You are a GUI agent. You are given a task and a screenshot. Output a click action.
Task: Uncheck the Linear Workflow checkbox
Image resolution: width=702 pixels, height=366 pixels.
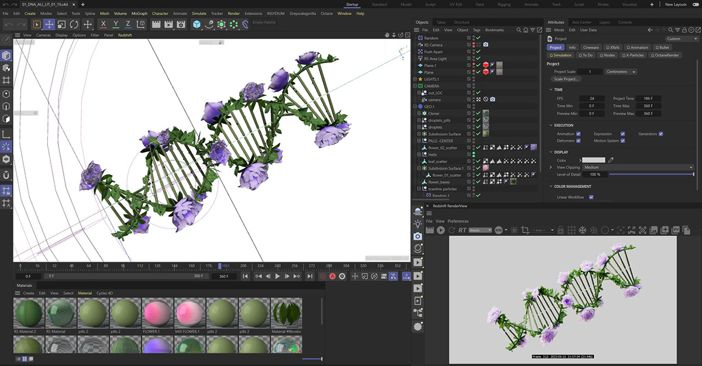pyautogui.click(x=591, y=197)
